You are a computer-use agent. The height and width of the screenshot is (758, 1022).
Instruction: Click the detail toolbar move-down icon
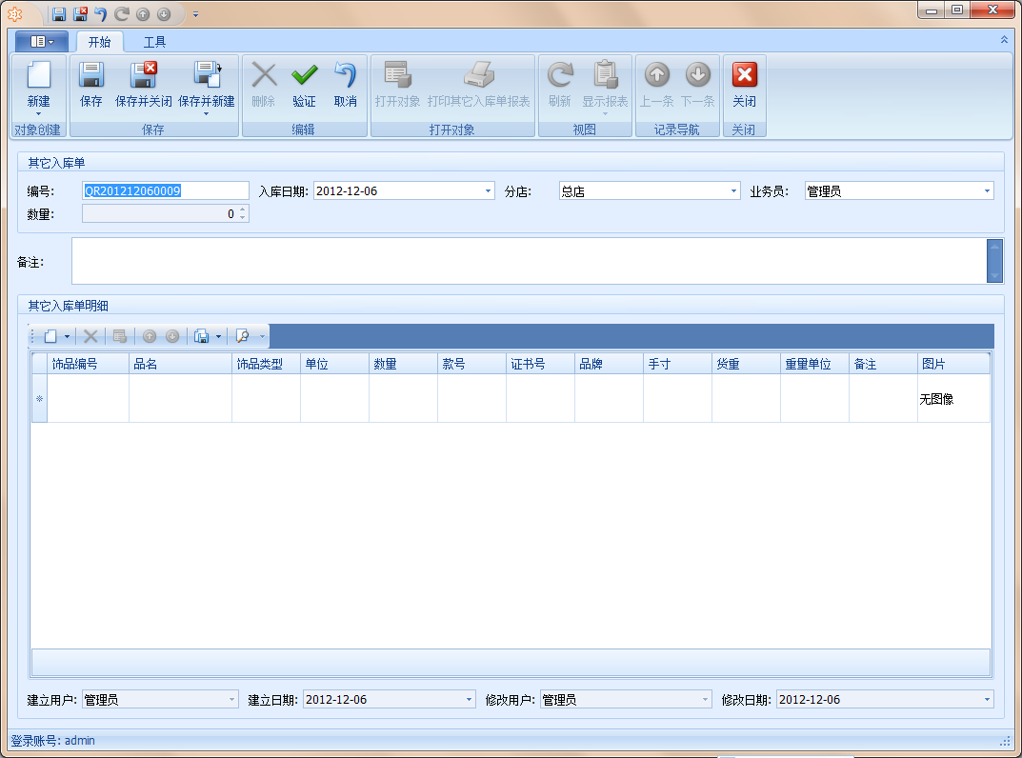tap(172, 336)
